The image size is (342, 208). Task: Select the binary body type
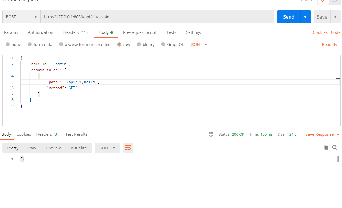pos(145,44)
